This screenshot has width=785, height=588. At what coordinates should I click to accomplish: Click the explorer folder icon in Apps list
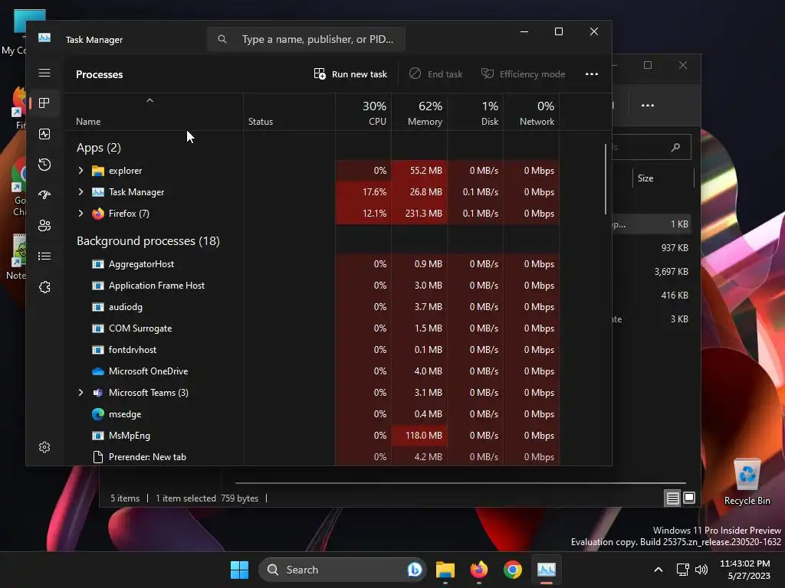(98, 171)
